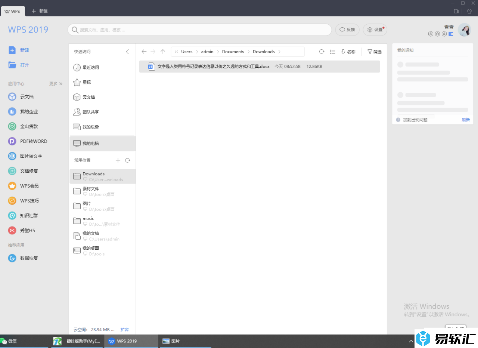The height and width of the screenshot is (348, 478).
Task: Select 最近访问 in quick access
Action: pyautogui.click(x=102, y=67)
